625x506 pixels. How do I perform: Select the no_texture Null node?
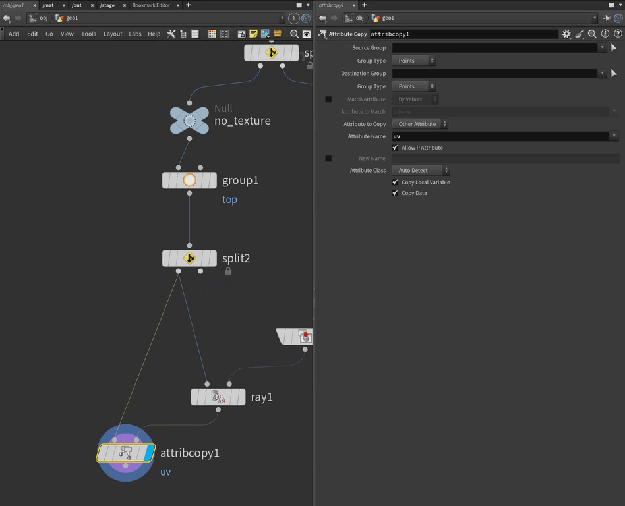pos(189,121)
